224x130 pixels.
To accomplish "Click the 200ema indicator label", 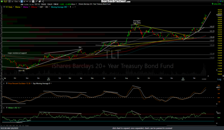I will (34, 7).
